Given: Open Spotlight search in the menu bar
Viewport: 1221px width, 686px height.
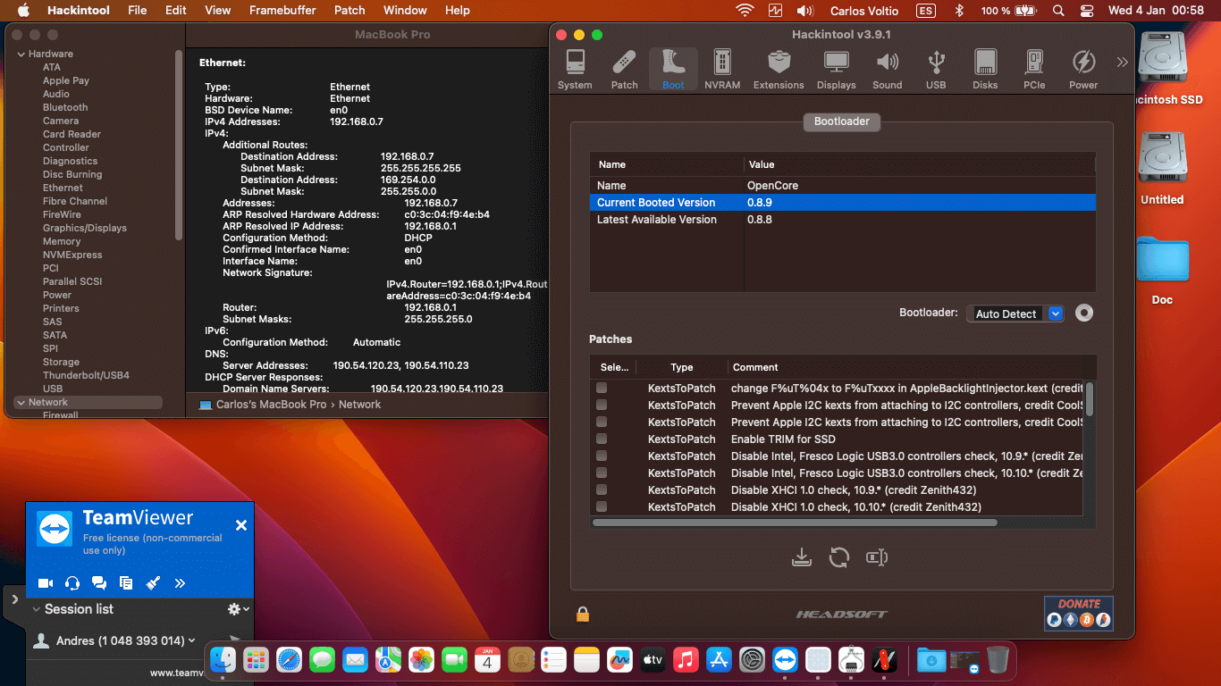Looking at the screenshot, I should [x=1058, y=11].
